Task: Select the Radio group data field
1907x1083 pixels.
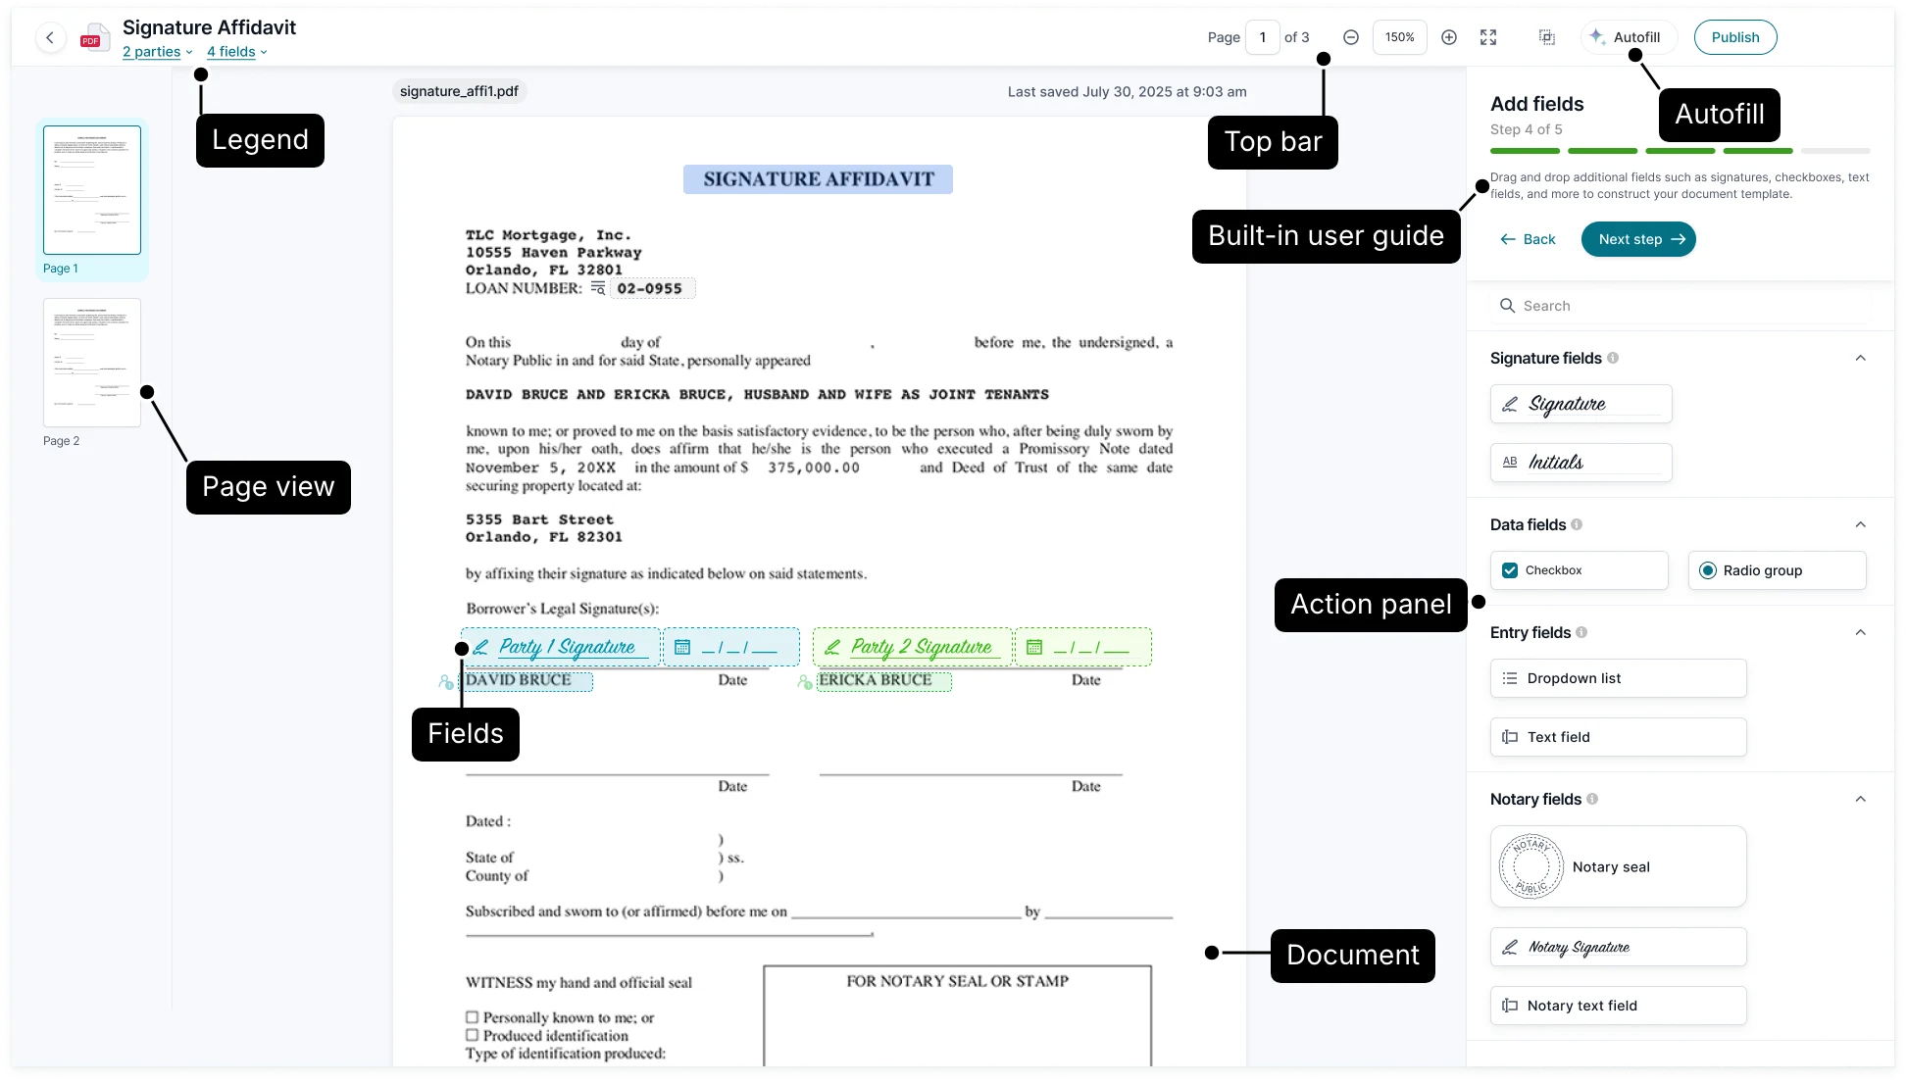Action: [1778, 570]
